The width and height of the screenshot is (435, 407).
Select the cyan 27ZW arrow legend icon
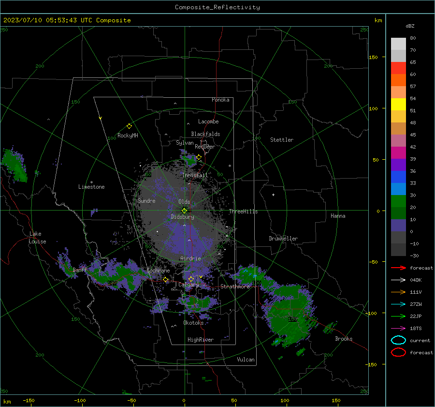click(398, 304)
